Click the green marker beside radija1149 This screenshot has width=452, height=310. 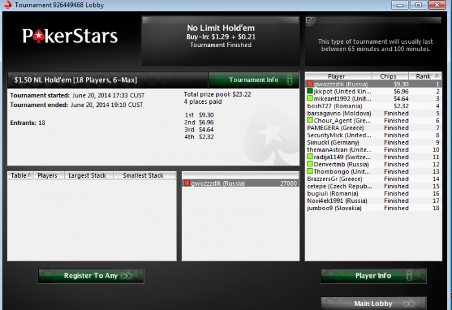(310, 157)
